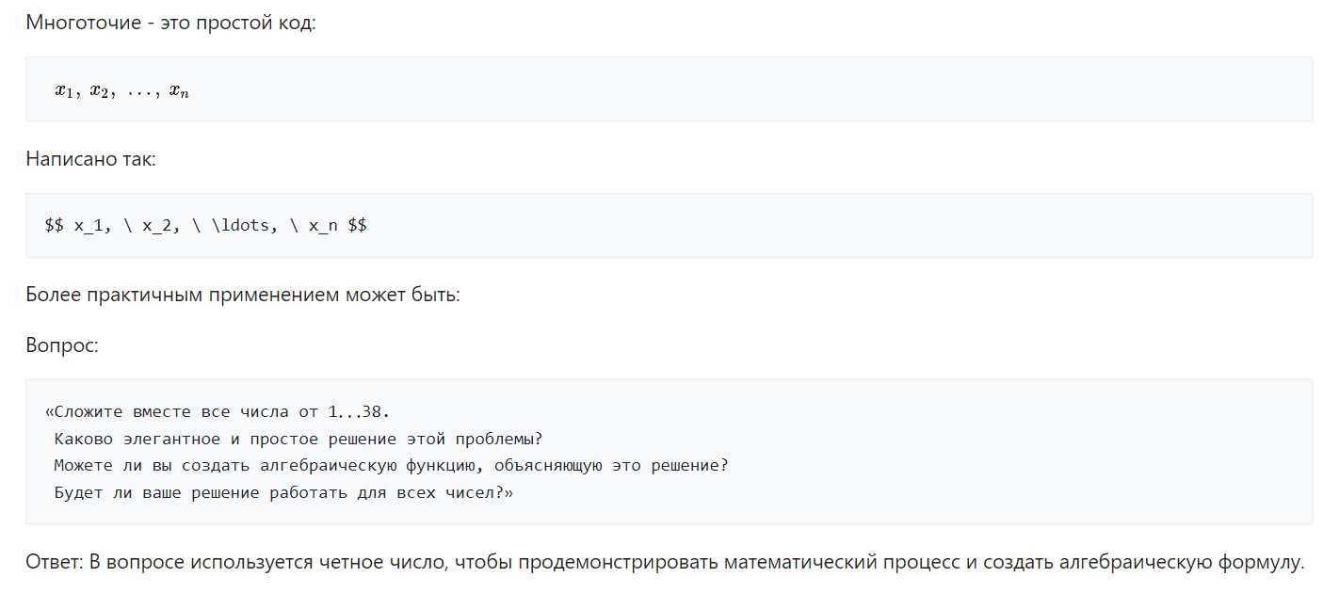Click the "Вопрос:" label

(62, 345)
